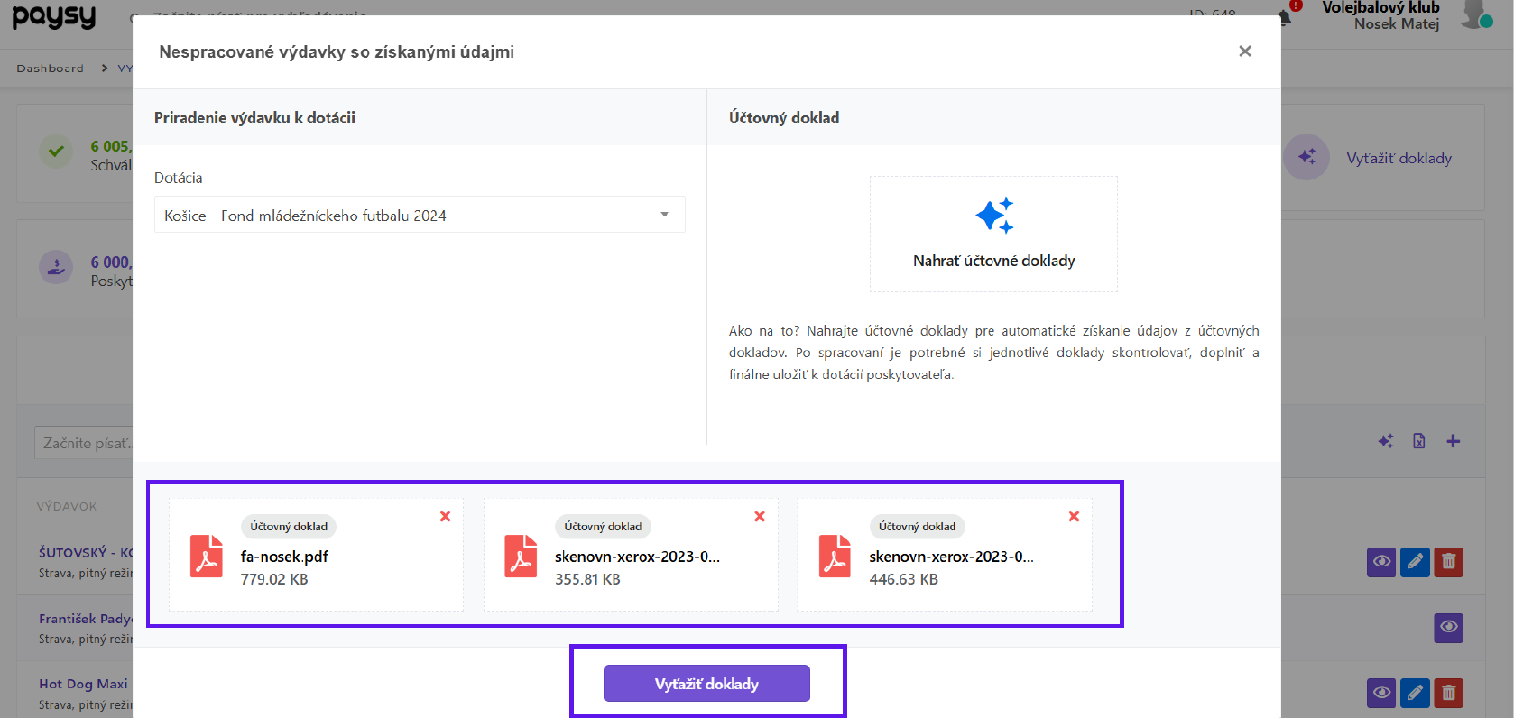The image size is (1514, 718).
Task: Close the Nespracované výdavky dialog
Action: (x=1245, y=51)
